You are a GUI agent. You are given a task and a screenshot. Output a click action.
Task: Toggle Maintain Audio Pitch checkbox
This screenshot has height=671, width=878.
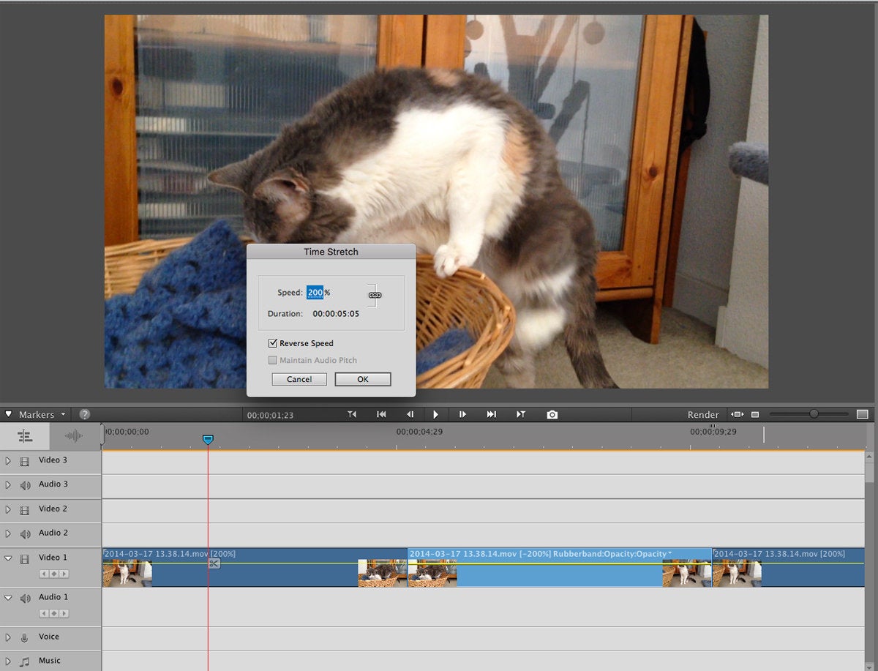click(273, 360)
